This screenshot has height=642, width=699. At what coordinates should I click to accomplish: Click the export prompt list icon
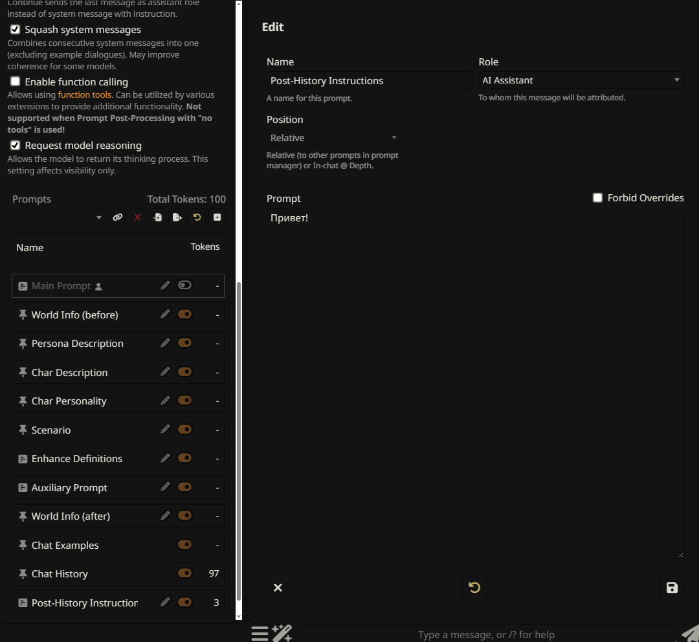pyautogui.click(x=177, y=217)
